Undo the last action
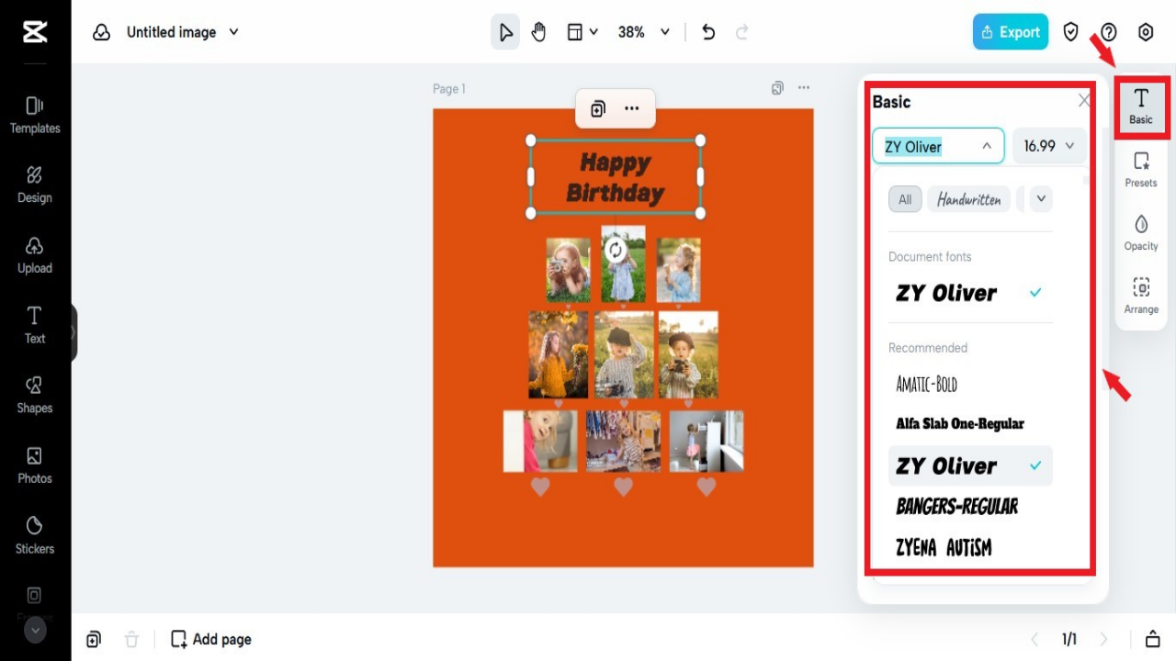The width and height of the screenshot is (1176, 661). 707,31
